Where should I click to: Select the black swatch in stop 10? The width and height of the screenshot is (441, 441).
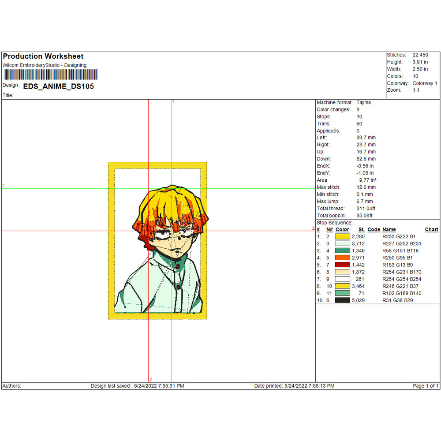(342, 300)
